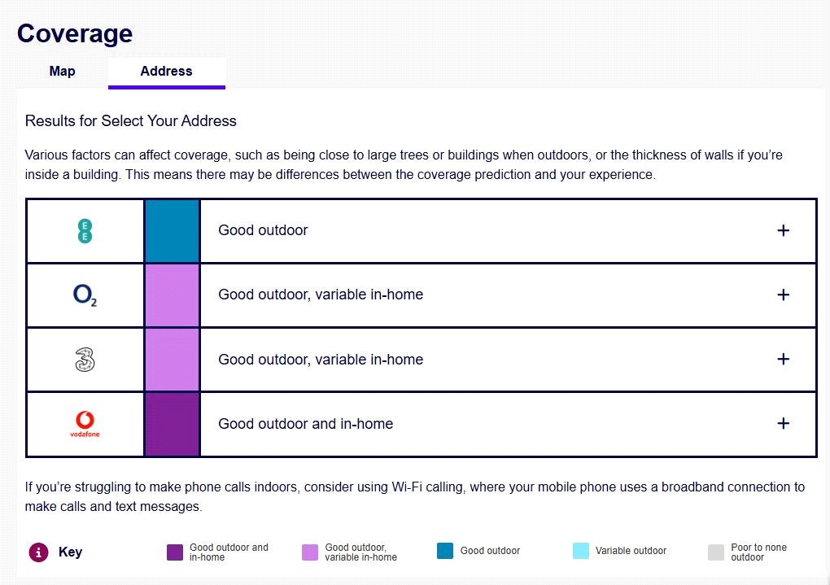This screenshot has width=830, height=585.
Task: Click the Three network logo
Action: pyautogui.click(x=85, y=360)
